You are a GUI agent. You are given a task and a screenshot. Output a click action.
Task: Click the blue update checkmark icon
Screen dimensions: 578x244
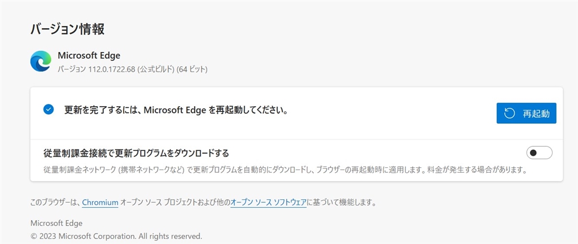coord(49,110)
